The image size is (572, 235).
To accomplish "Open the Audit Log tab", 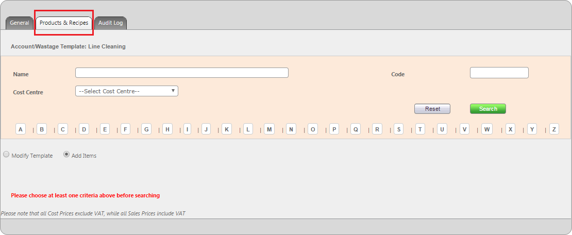I will tap(110, 23).
